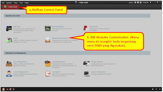Viewport: 163px width, 92px height.
Task: Open the Tool menu
Action: (21, 3)
